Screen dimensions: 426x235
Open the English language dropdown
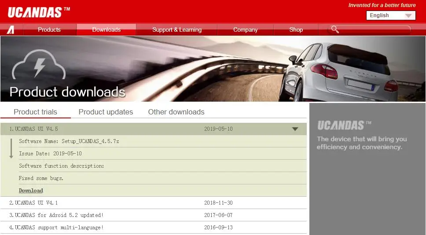click(x=391, y=15)
